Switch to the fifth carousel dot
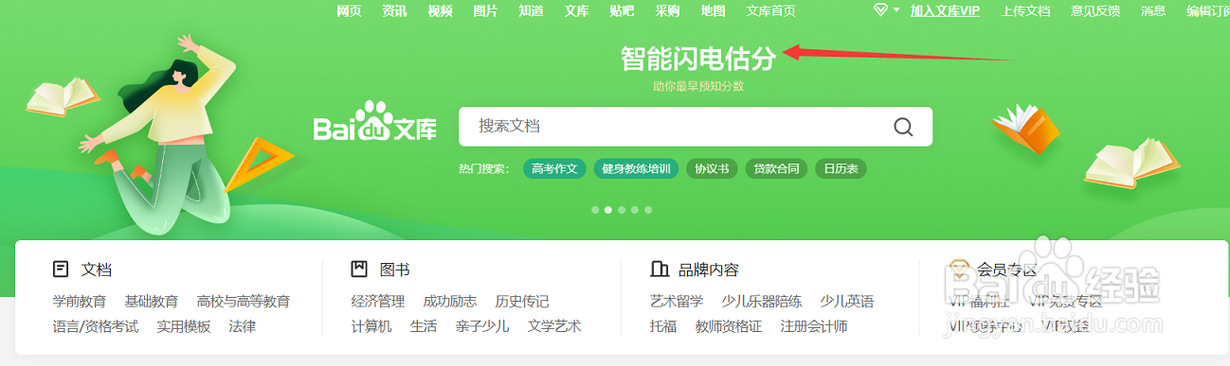Image resolution: width=1230 pixels, height=366 pixels. point(648,210)
